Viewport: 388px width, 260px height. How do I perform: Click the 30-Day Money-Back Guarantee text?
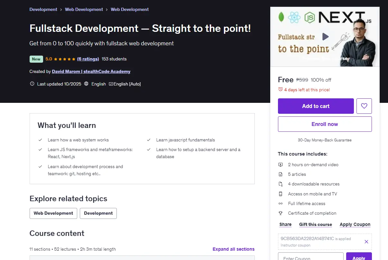point(325,140)
